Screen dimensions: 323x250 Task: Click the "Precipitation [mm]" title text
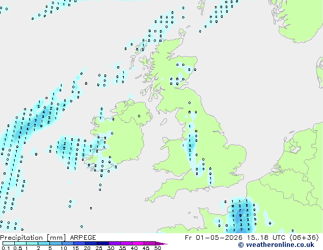click(x=33, y=238)
